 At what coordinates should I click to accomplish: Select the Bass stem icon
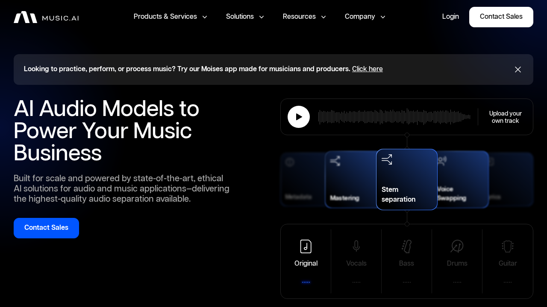406,246
